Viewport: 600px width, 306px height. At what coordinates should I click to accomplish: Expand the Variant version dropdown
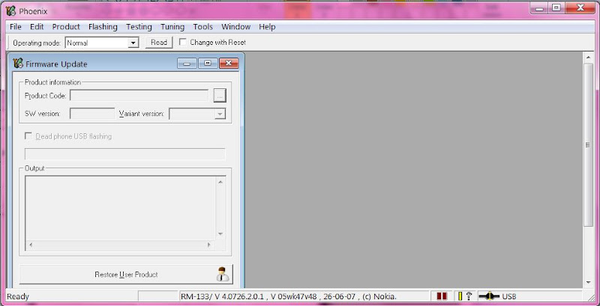click(220, 114)
